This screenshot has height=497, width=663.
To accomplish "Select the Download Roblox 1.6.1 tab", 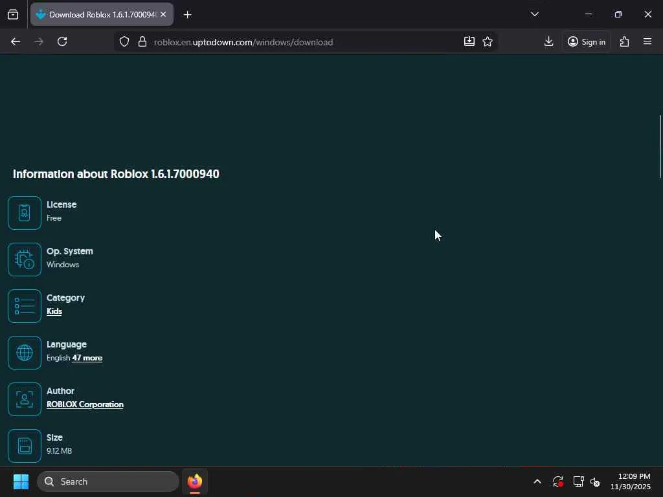I will point(102,14).
